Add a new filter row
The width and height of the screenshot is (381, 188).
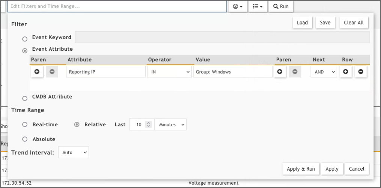[x=346, y=72]
